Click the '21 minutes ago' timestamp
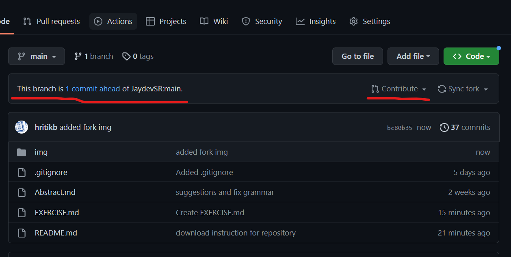This screenshot has height=257, width=511. (464, 233)
